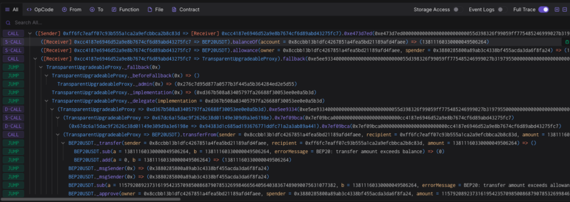Image resolution: width=570 pixels, height=202 pixels.
Task: Collapse the 0xe5ee9334 D·CALL row
Action: [52, 109]
